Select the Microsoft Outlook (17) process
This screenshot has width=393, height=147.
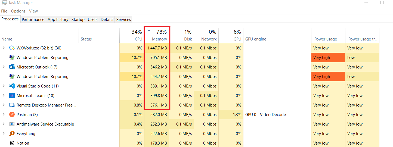37,67
